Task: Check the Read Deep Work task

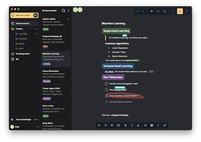Action: [106, 90]
